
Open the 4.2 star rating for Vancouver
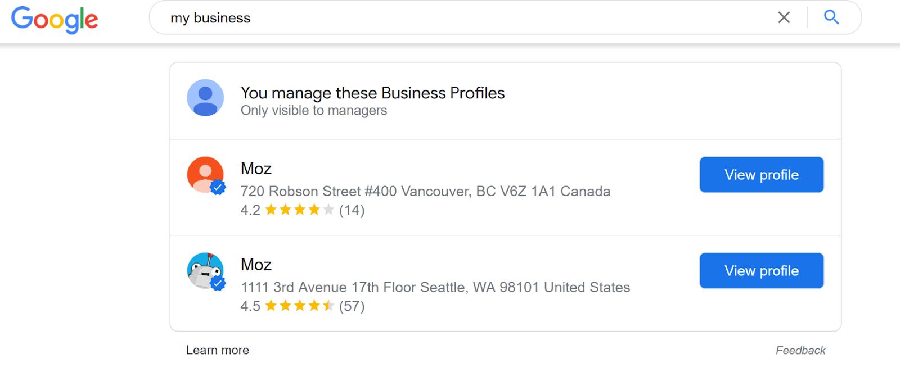[x=299, y=210]
